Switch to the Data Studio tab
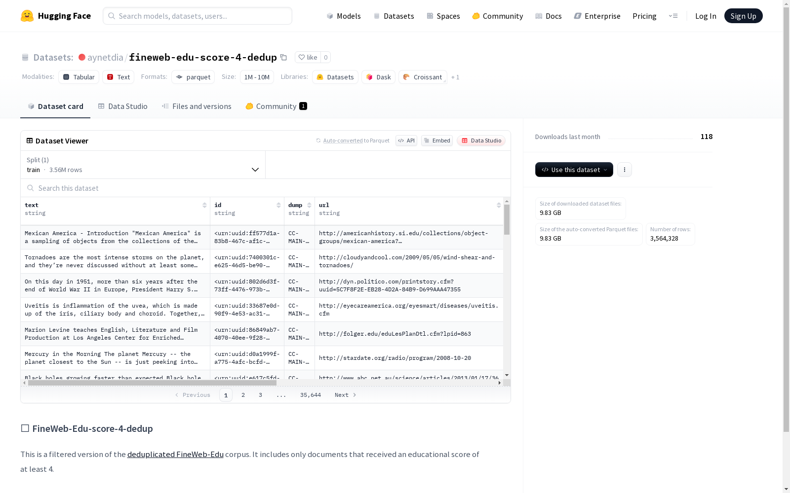 coord(122,106)
